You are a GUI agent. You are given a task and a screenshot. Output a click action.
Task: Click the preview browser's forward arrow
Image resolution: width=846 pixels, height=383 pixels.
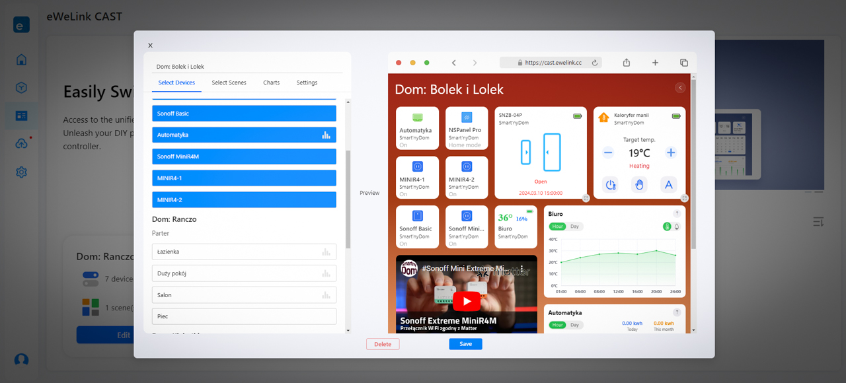(475, 63)
